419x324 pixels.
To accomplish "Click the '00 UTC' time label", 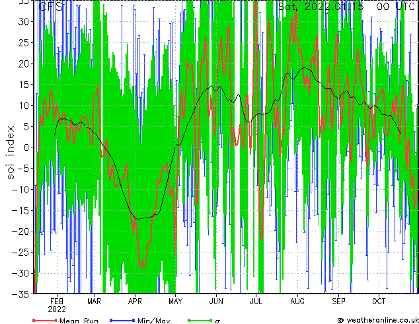I will coord(396,6).
